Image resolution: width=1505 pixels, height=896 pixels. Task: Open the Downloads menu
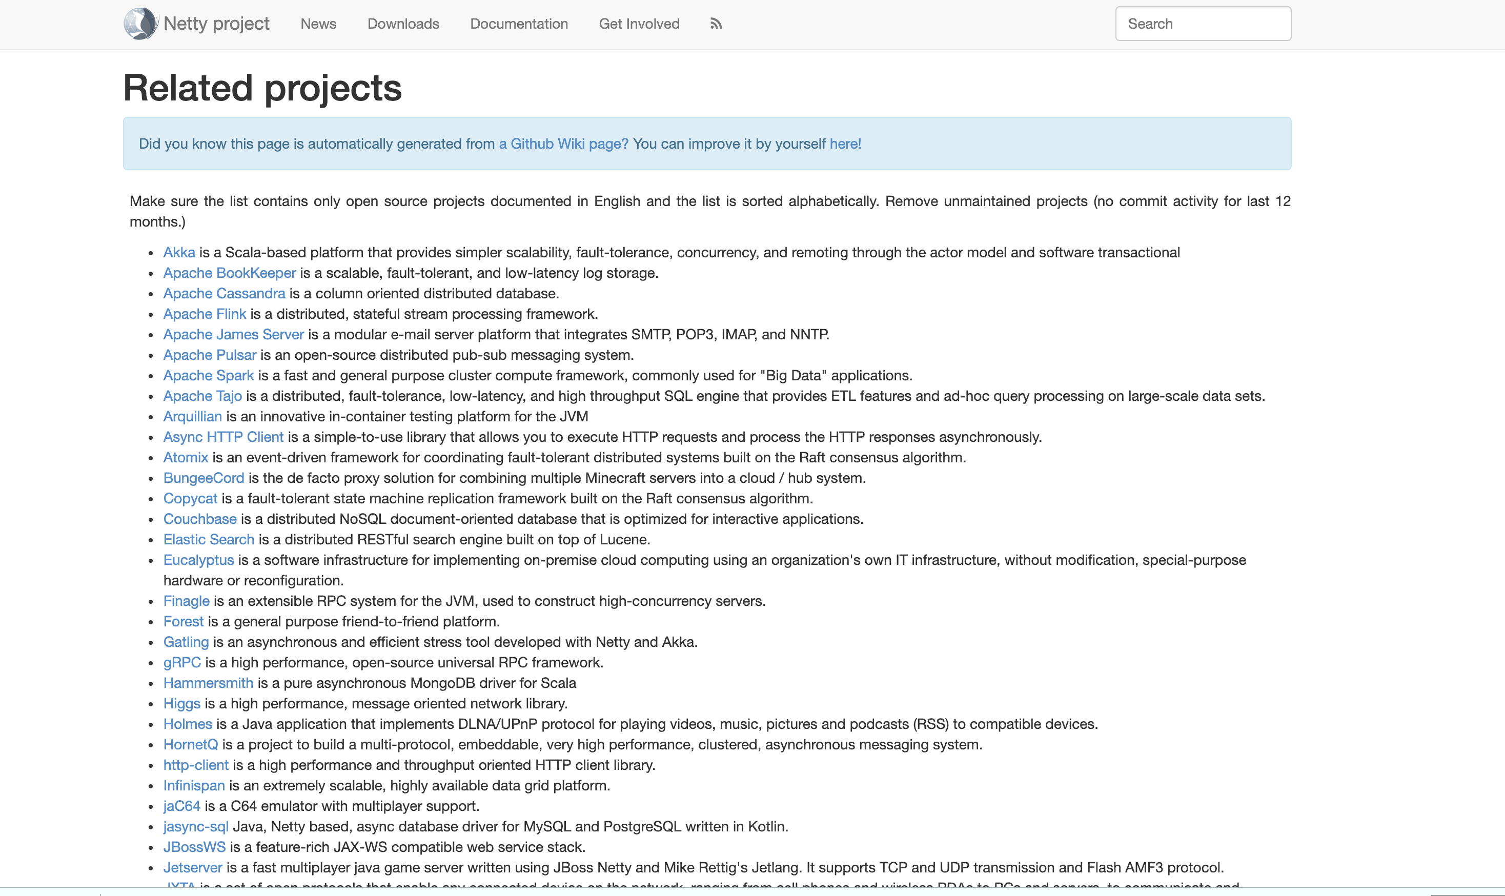[403, 24]
